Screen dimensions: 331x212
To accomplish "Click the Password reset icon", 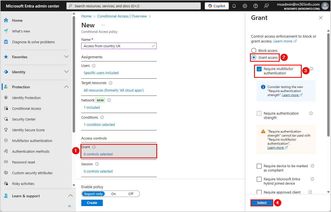I will pyautogui.click(x=6, y=162).
